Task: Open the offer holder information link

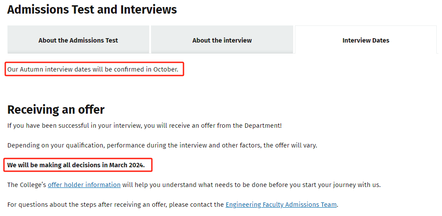Action: 84,185
